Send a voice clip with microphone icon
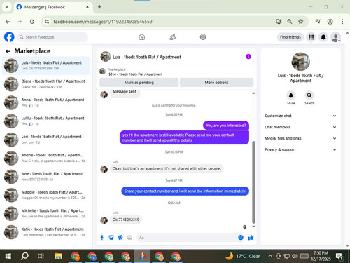This screenshot has height=263, width=350. coord(102,238)
